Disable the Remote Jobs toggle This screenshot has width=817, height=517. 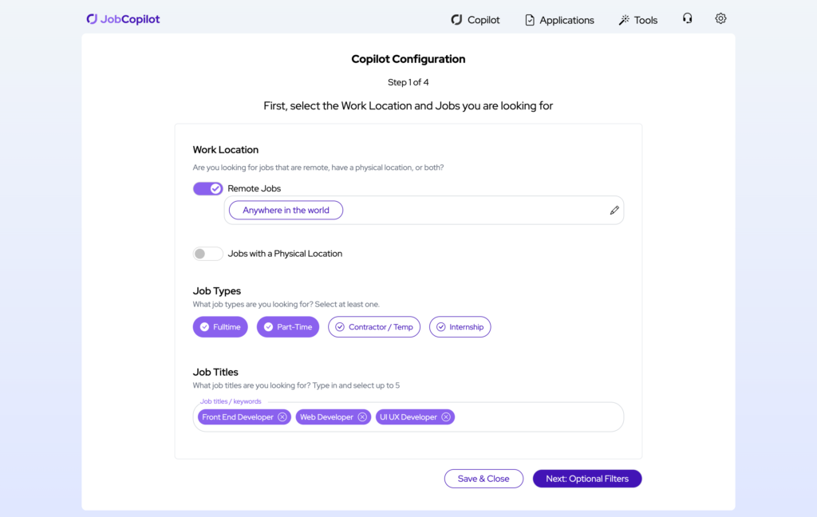[x=207, y=188]
